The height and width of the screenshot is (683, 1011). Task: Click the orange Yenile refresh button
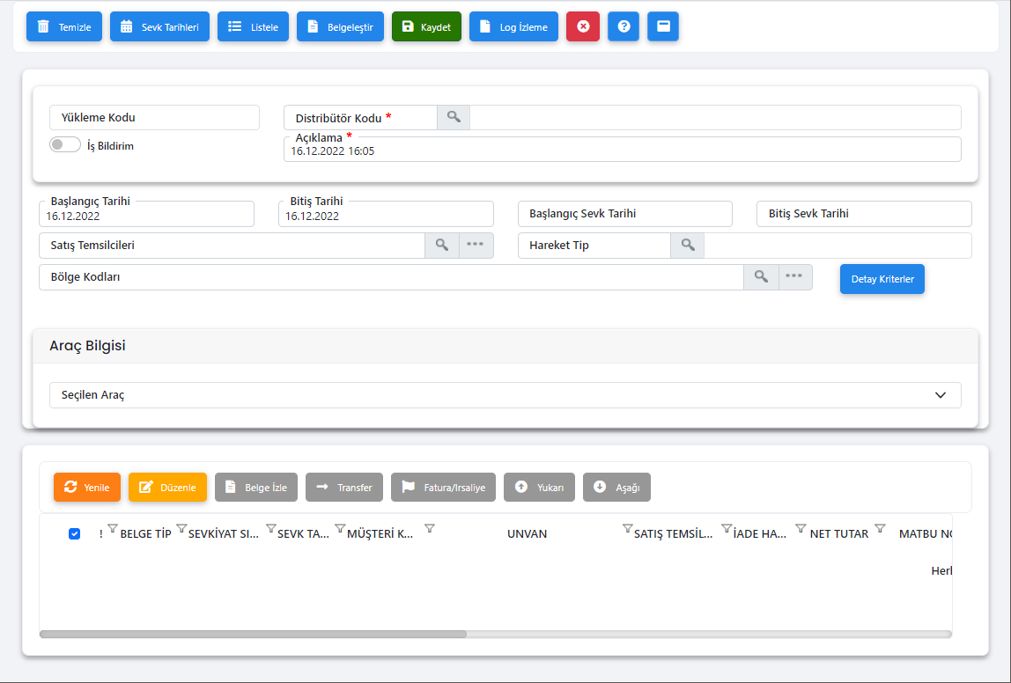(86, 488)
